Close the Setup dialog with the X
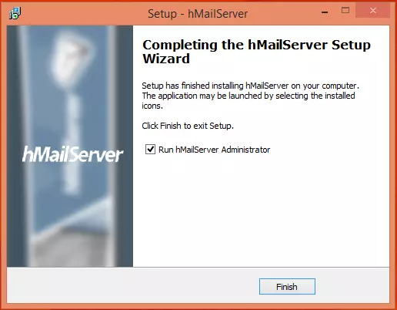The width and height of the screenshot is (397, 310). coord(373,11)
